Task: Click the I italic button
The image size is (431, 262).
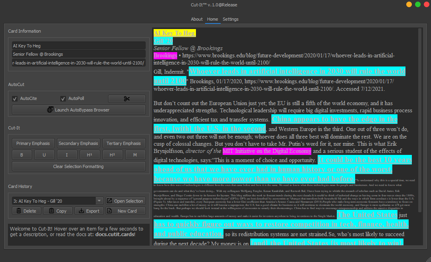Action: point(67,155)
